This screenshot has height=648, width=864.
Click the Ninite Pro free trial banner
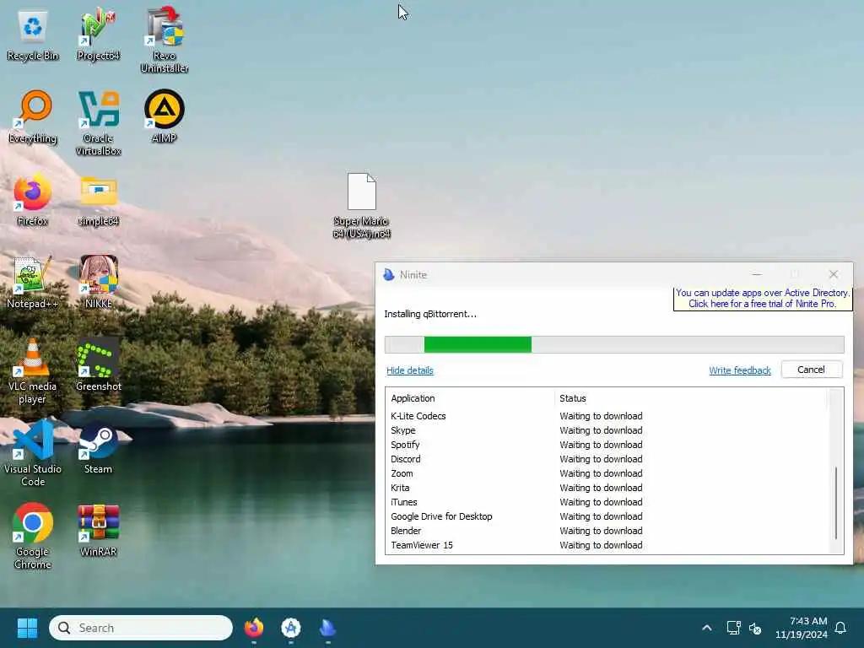click(762, 299)
